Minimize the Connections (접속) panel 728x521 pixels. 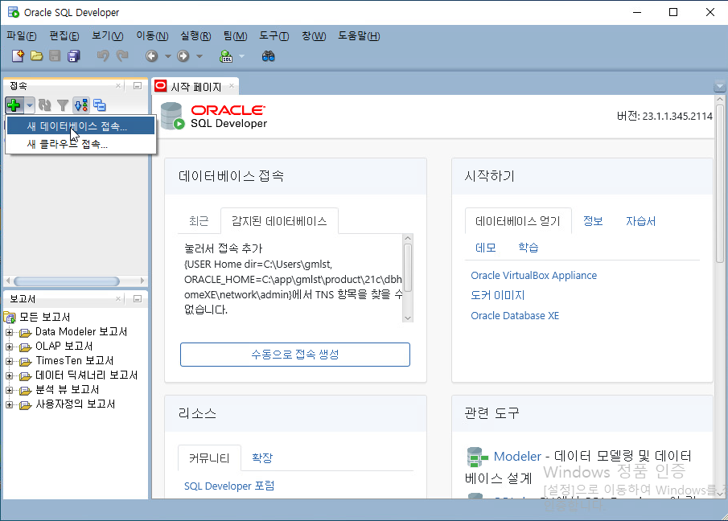coord(138,86)
